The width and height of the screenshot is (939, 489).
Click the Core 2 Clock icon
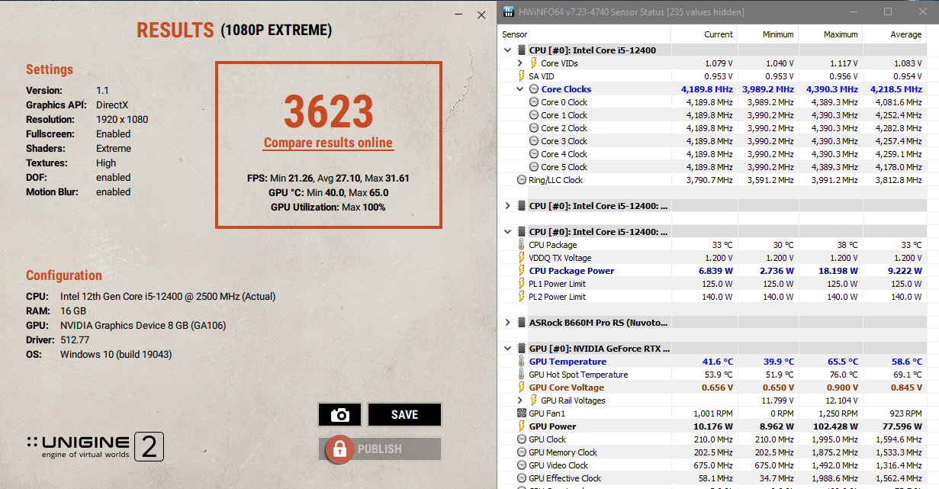point(533,128)
